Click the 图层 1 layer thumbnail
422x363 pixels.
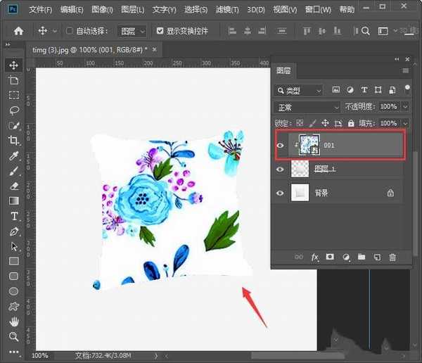[x=300, y=170]
